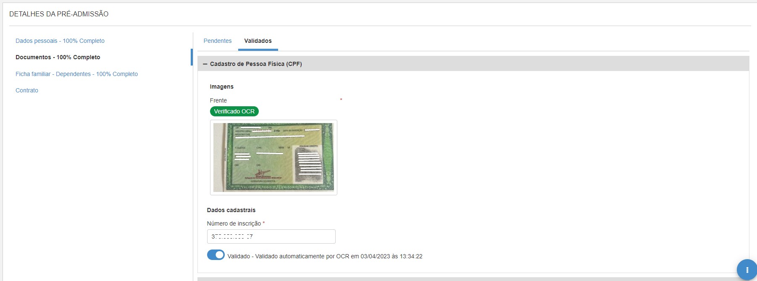This screenshot has width=757, height=281.
Task: Open Ficha familiar - Dependentes link
Action: point(77,74)
